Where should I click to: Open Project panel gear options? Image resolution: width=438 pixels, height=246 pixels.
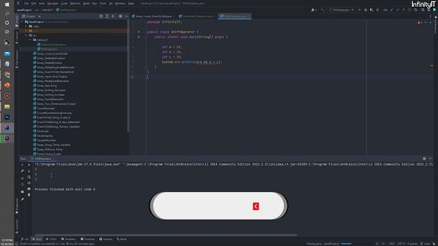point(120,16)
